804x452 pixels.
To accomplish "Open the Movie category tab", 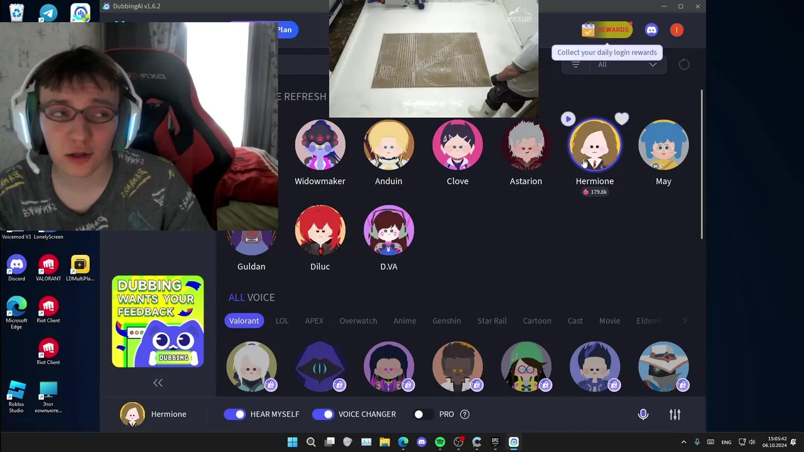I will tap(609, 321).
